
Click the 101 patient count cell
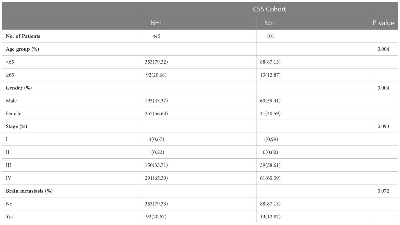coord(270,36)
